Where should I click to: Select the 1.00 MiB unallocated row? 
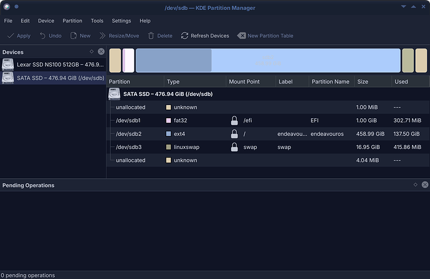(268, 107)
